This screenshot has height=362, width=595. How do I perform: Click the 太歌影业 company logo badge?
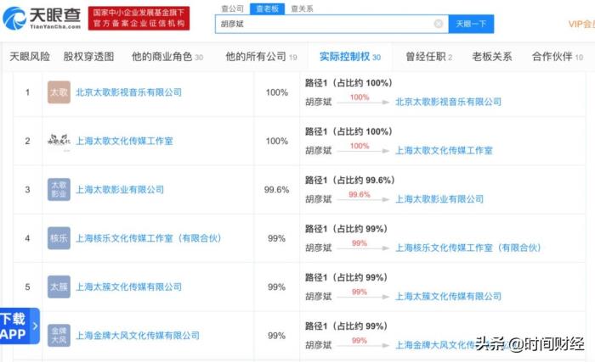coord(59,189)
